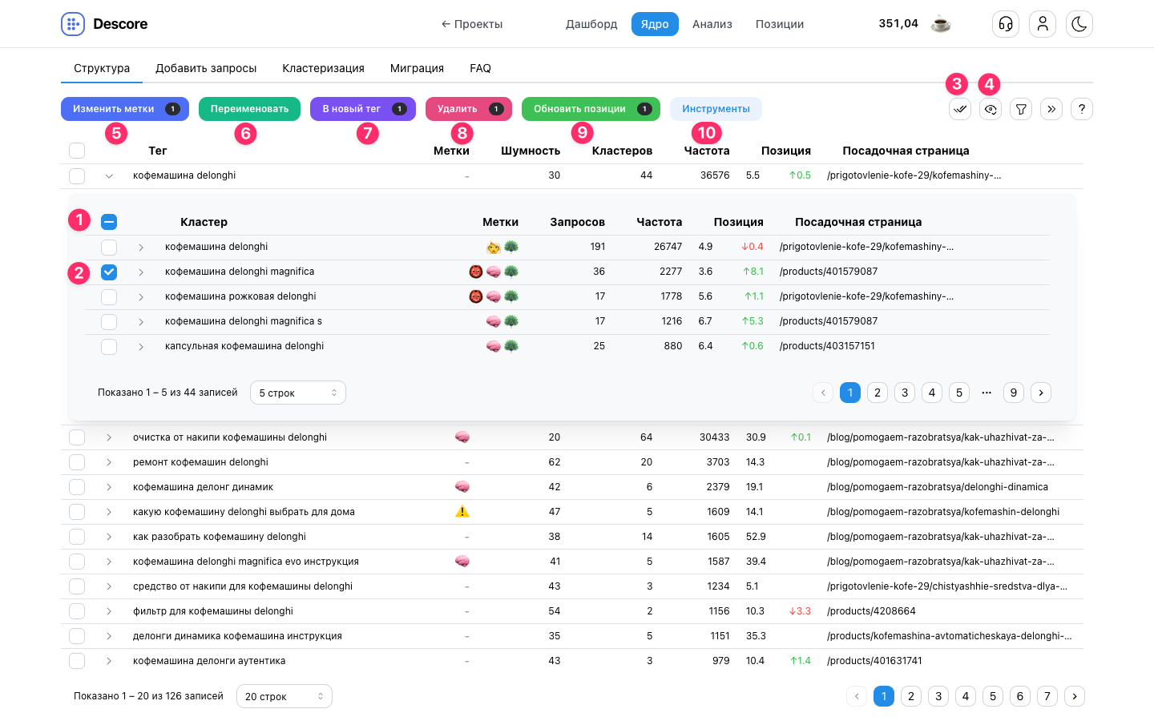1154x721 pixels.
Task: Click the double-chevron toolbar icon
Action: (x=1051, y=109)
